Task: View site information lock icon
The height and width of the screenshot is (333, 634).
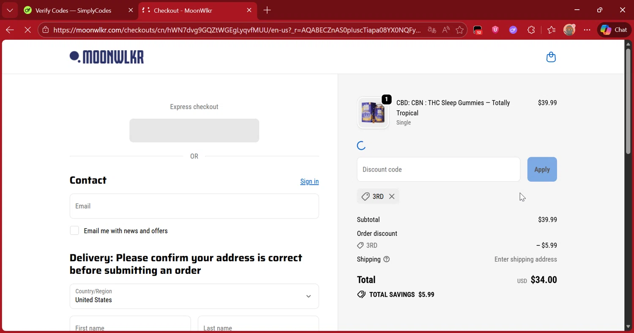Action: click(45, 30)
